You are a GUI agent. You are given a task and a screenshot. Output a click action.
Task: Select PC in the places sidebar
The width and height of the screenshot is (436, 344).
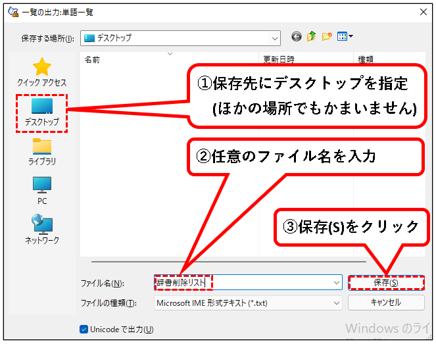41,191
